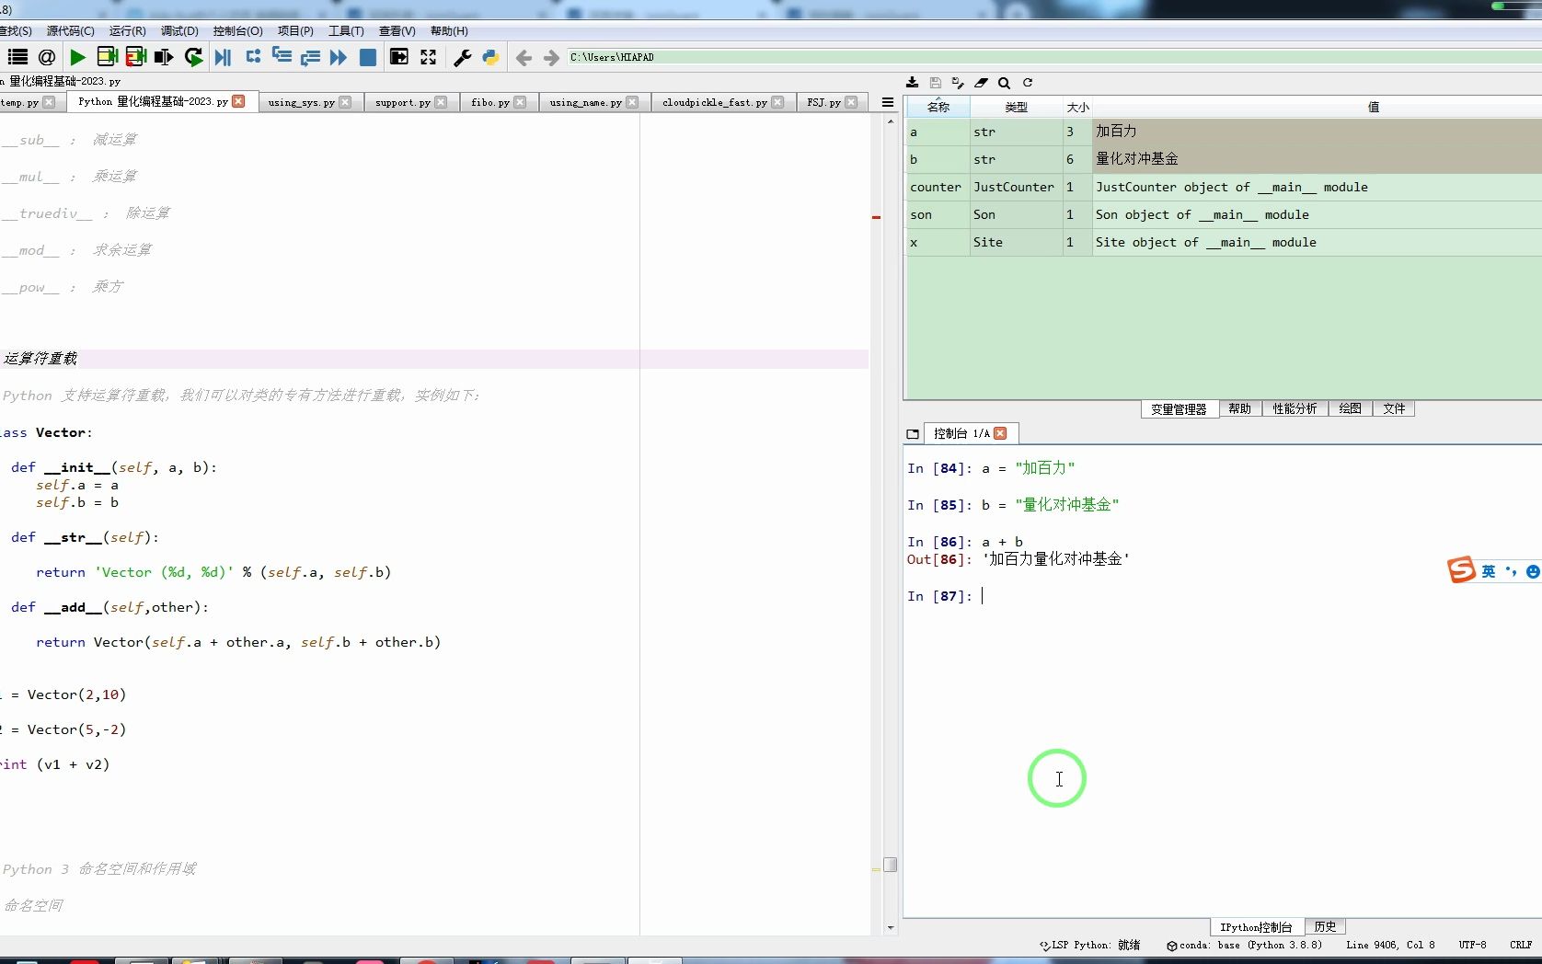Click the outline list icon in toolbar
1542x964 pixels.
17,57
